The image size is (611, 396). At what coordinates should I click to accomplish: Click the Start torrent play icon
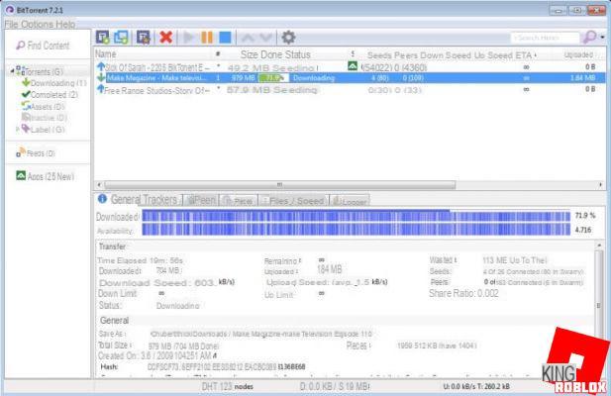(x=189, y=38)
